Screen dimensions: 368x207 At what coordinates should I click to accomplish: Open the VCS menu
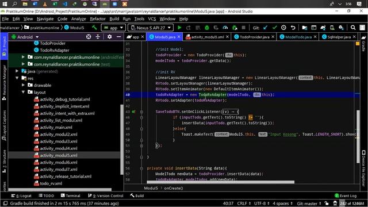152,19
